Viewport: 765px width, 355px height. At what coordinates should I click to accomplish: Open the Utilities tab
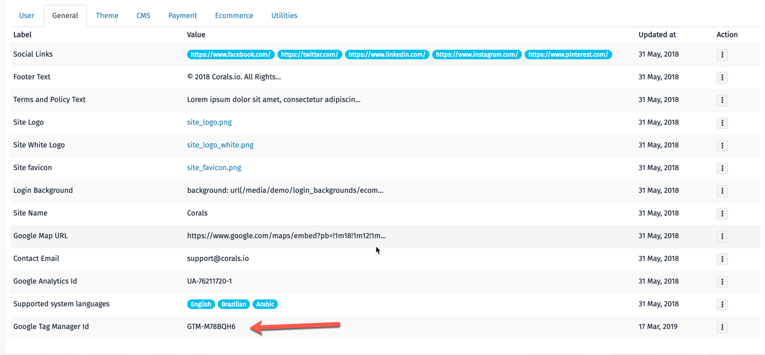point(284,15)
